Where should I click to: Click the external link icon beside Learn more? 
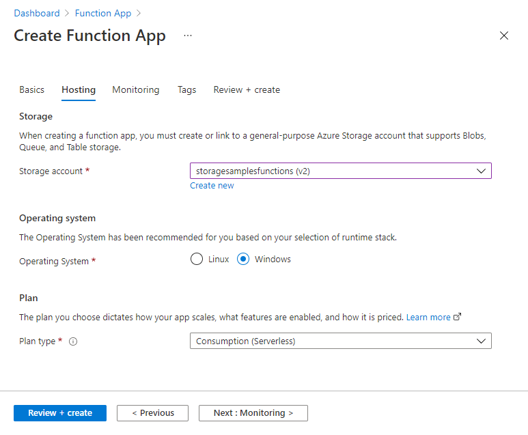[x=458, y=317]
